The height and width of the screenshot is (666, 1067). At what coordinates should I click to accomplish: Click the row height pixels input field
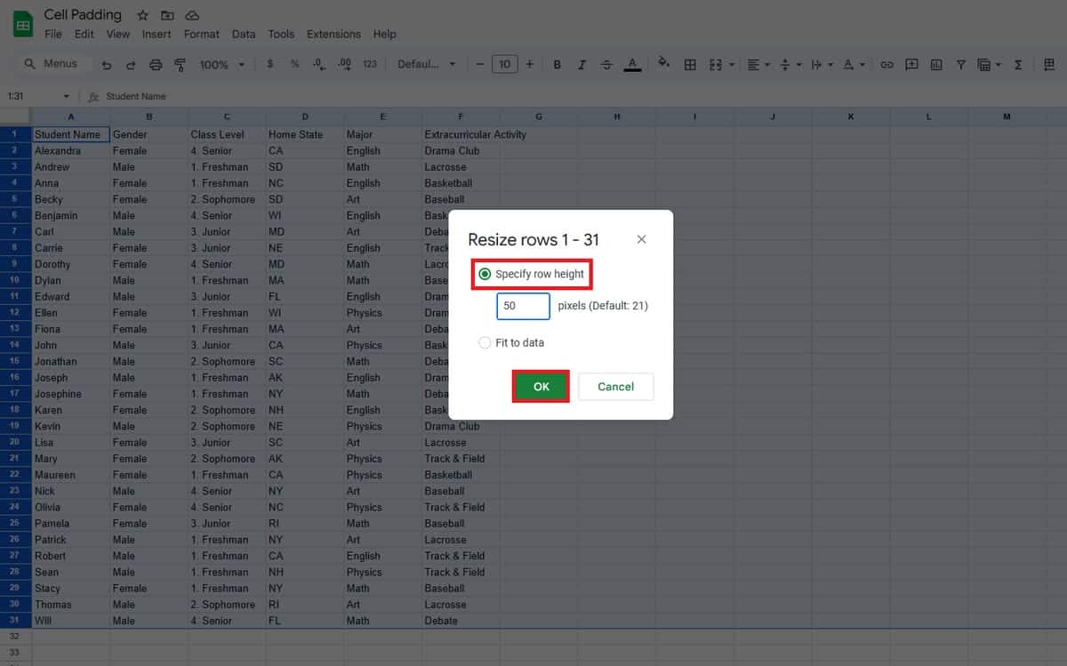[523, 306]
